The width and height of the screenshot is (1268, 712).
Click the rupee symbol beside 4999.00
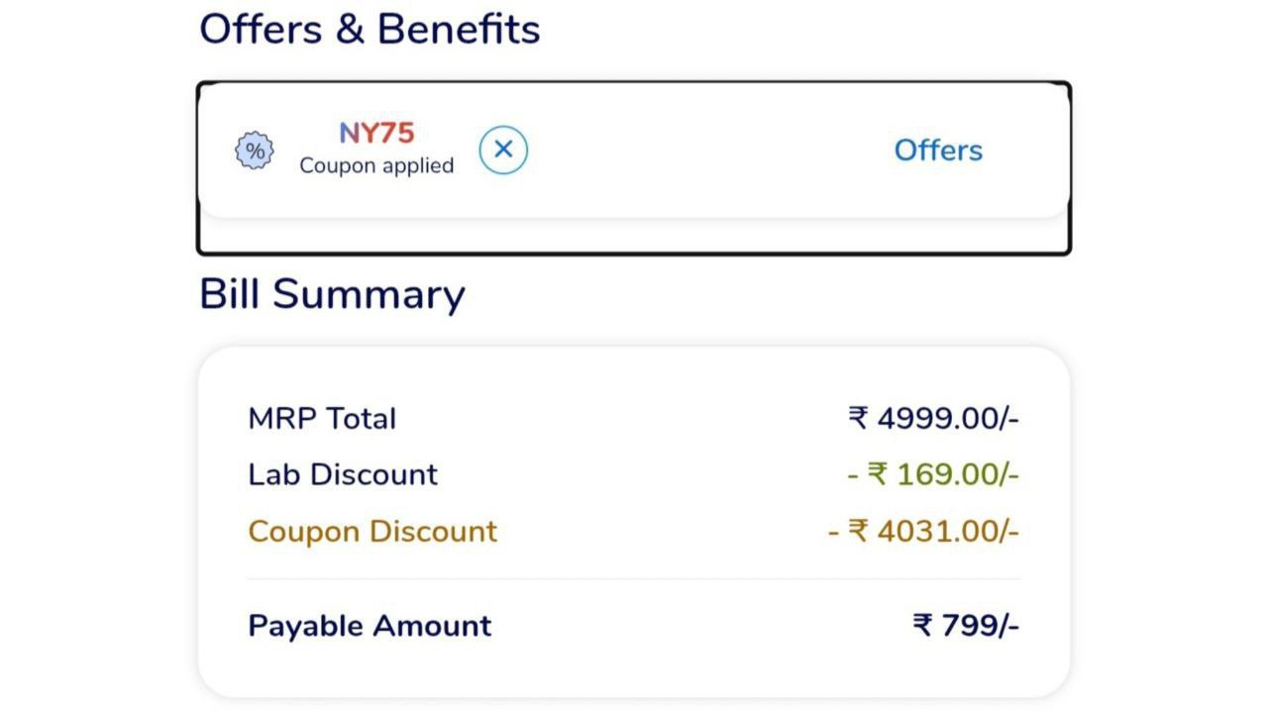pyautogui.click(x=858, y=418)
